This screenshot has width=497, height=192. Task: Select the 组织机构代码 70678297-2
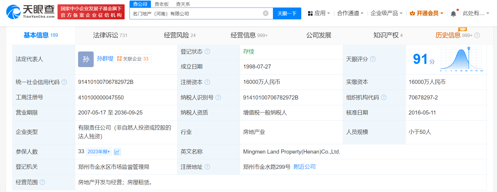[423, 97]
